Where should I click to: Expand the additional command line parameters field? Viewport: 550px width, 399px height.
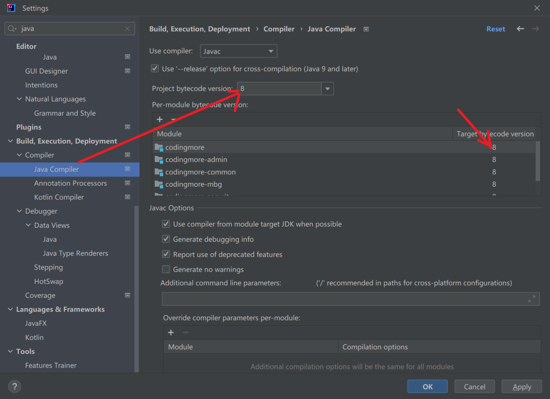(x=531, y=299)
